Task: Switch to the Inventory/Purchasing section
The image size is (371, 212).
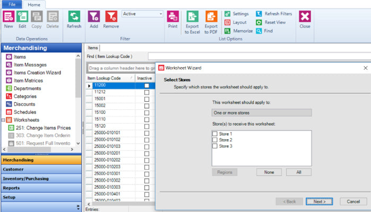Action: point(41,179)
